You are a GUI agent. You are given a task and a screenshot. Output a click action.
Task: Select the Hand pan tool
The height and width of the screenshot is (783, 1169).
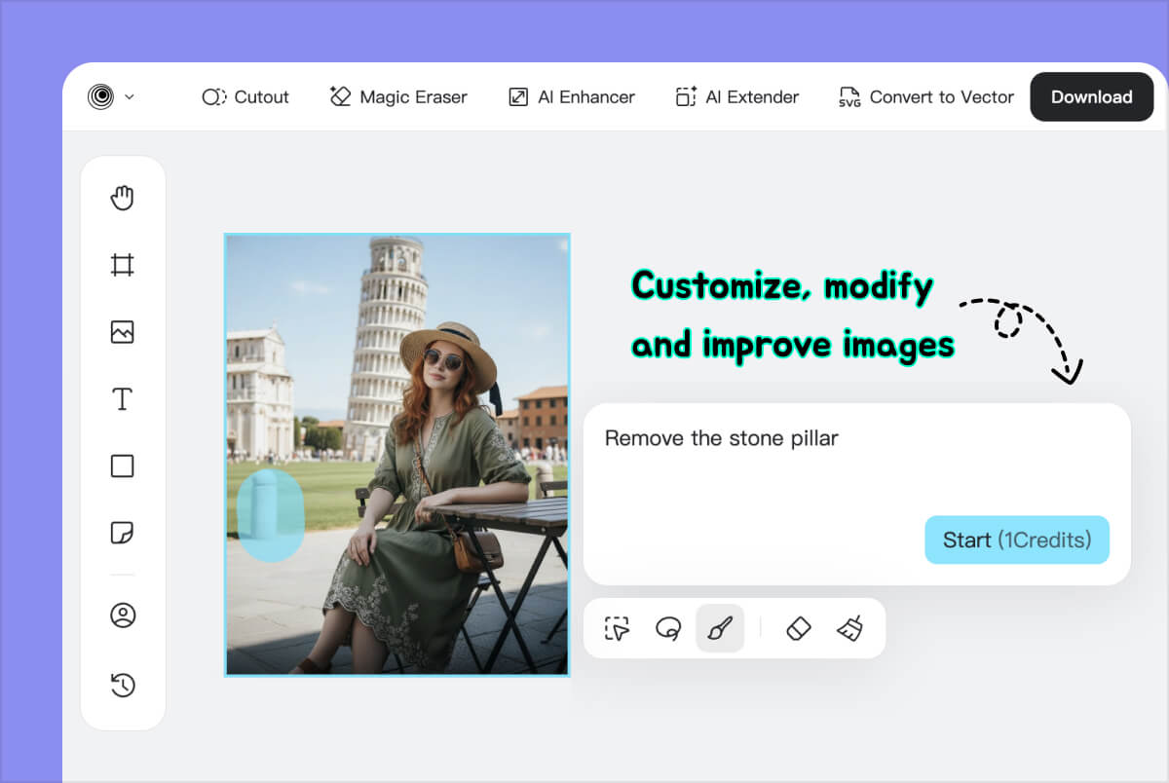(122, 199)
